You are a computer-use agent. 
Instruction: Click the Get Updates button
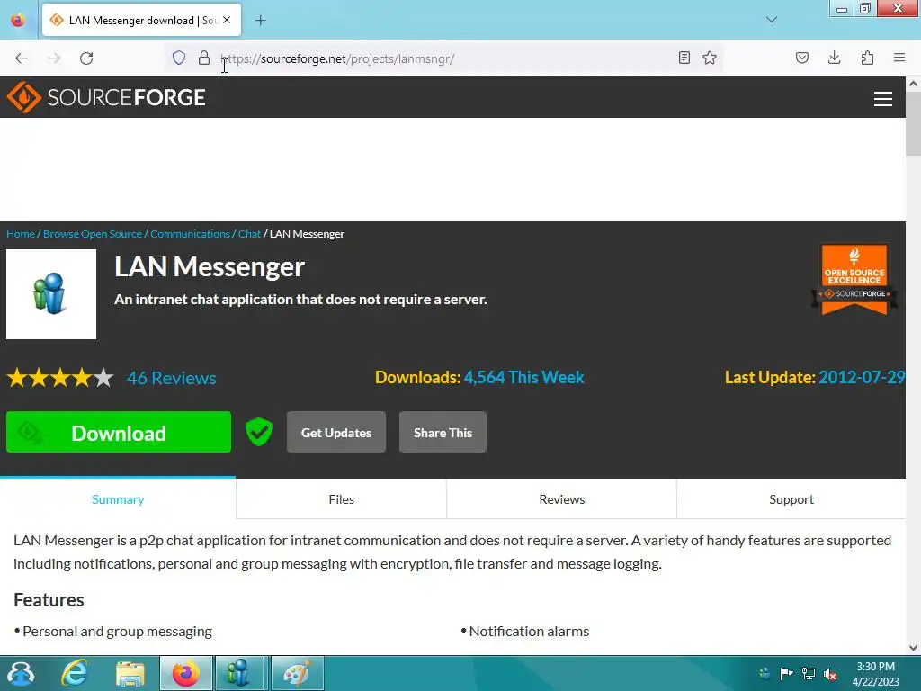[336, 432]
